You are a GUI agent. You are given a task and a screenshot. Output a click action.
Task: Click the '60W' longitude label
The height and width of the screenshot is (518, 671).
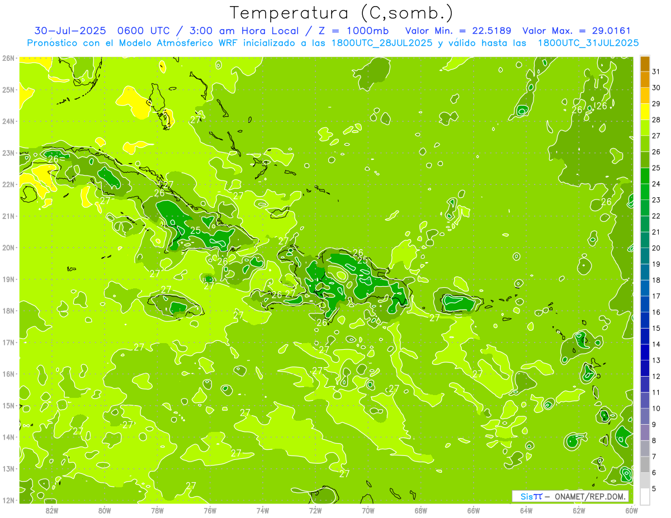[632, 510]
